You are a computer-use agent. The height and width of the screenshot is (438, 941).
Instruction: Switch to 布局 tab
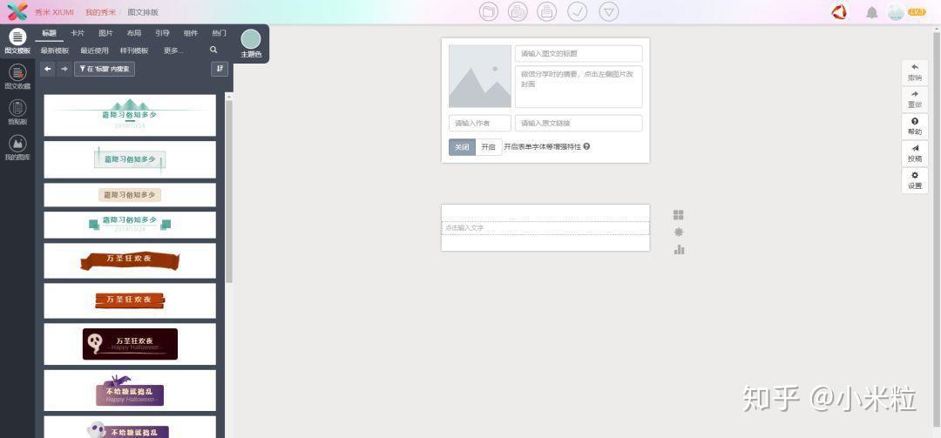tap(134, 33)
